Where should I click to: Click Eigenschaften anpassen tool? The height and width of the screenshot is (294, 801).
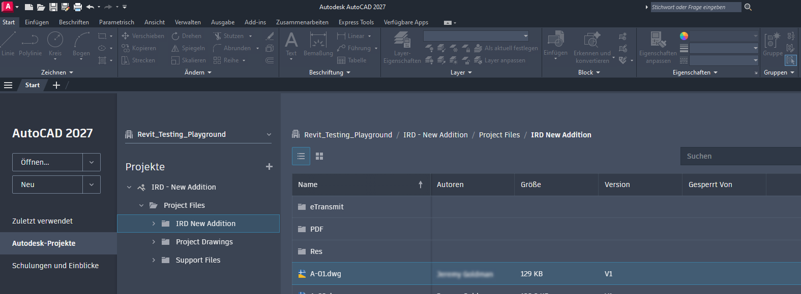tap(658, 47)
